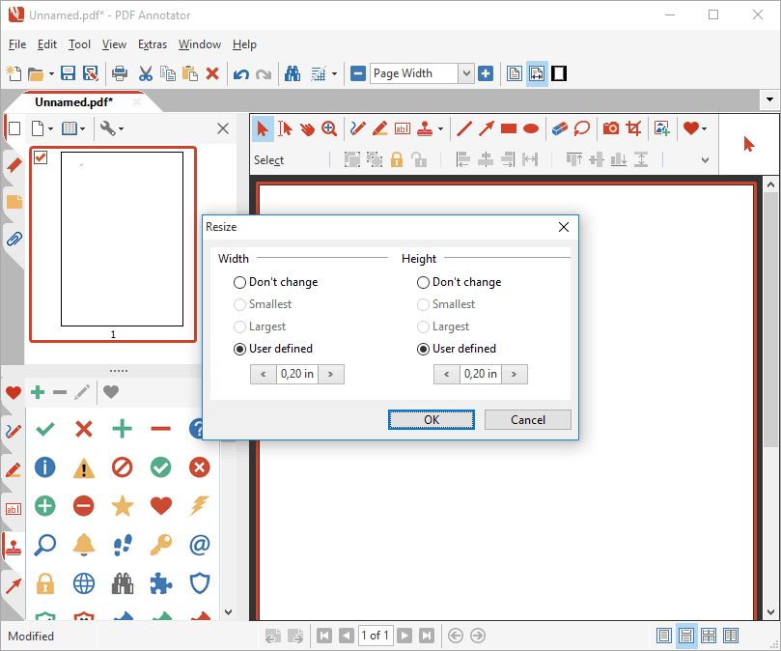Open the Window menu
This screenshot has height=651, width=781.
pyautogui.click(x=199, y=44)
